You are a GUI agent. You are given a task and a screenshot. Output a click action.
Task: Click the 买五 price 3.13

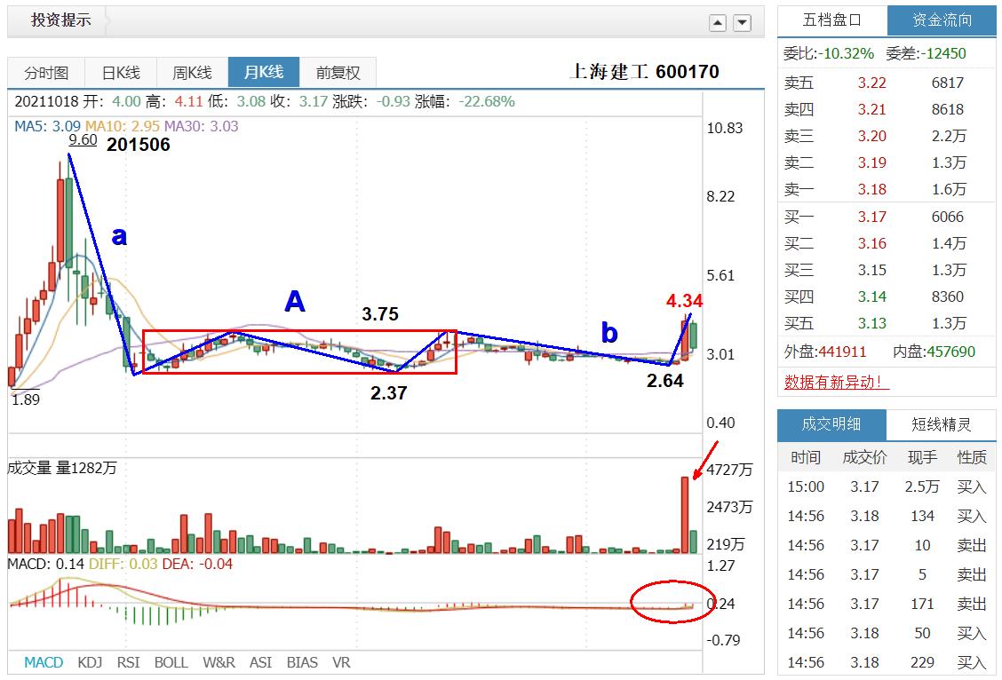coord(871,324)
